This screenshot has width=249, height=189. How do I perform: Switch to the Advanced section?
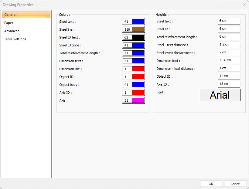12,31
